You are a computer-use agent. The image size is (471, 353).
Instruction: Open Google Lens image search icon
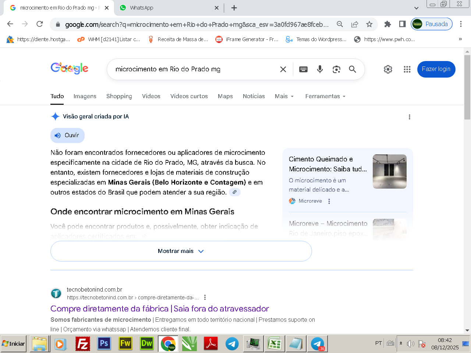point(336,69)
